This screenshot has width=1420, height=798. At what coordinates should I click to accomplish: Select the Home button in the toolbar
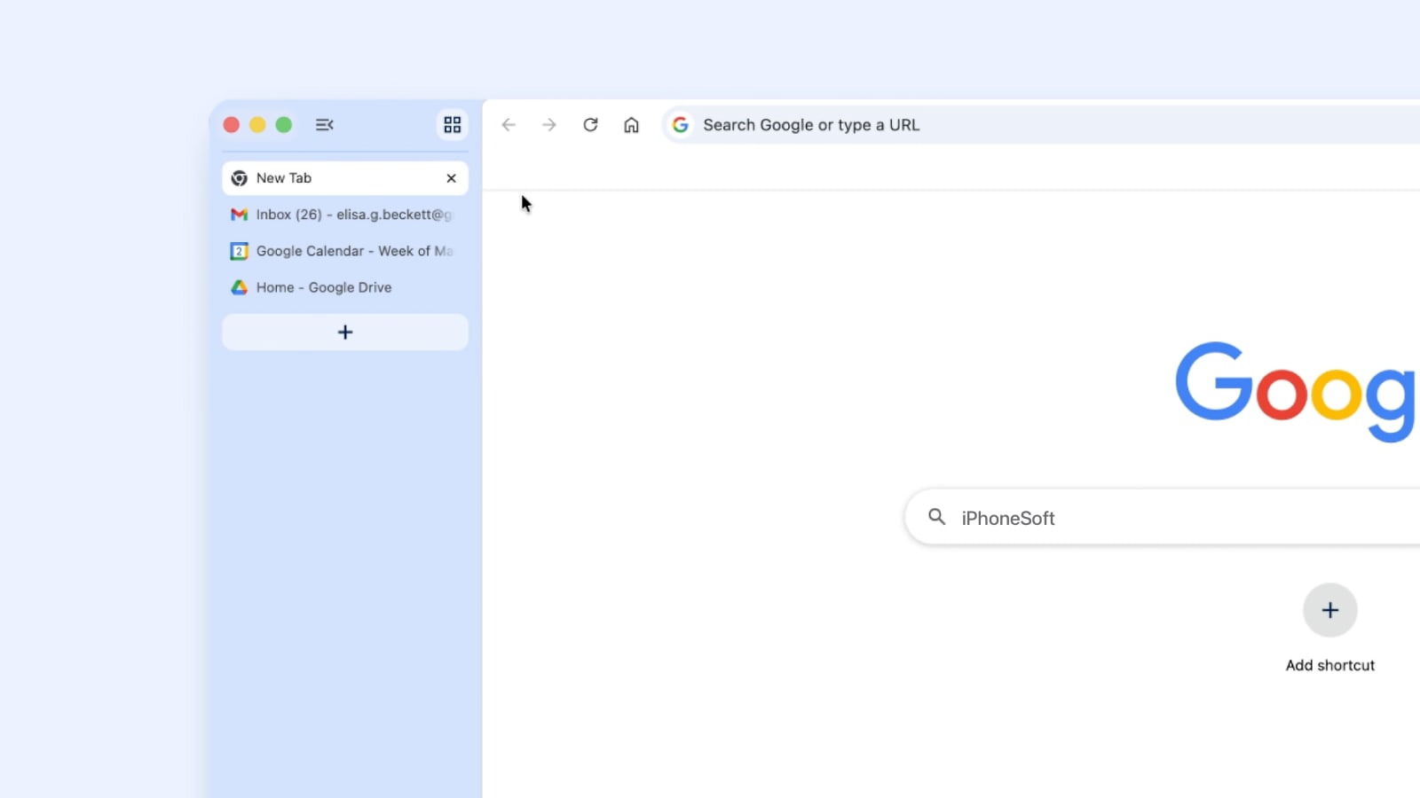[632, 125]
